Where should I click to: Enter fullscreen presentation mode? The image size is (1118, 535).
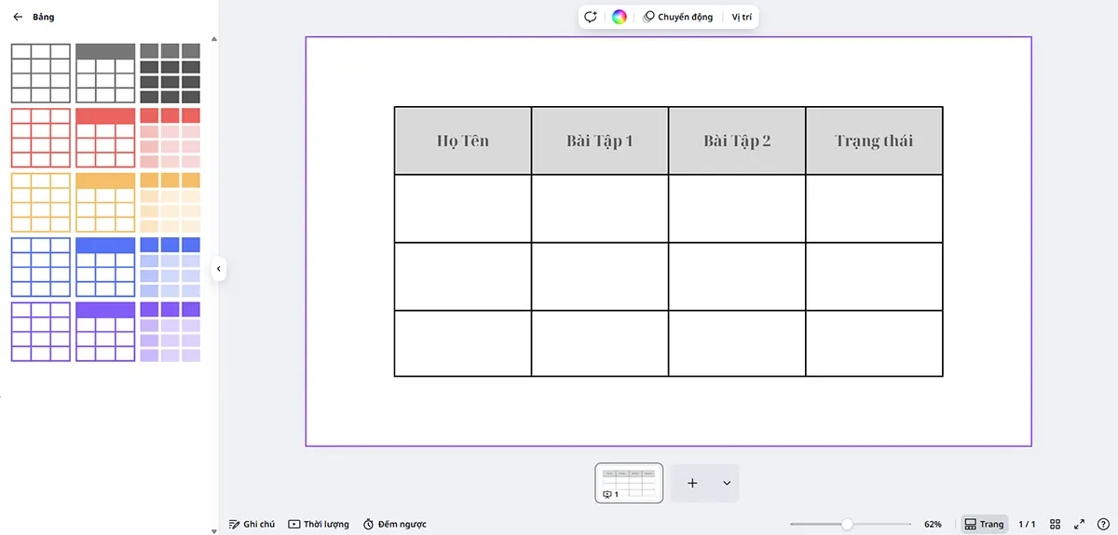coord(1079,524)
